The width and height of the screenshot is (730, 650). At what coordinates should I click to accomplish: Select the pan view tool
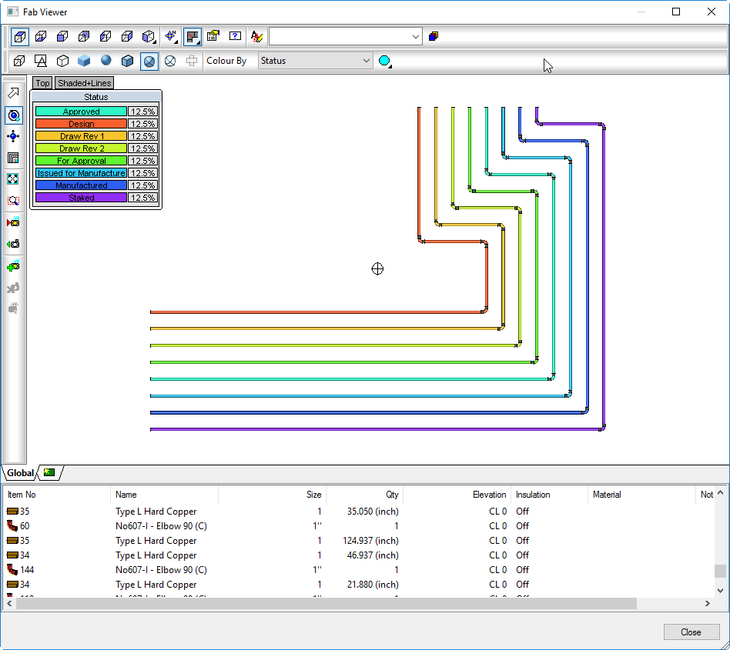(x=13, y=137)
